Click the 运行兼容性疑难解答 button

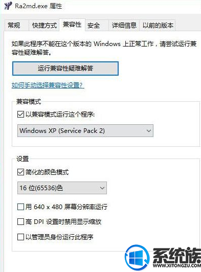(x=65, y=69)
